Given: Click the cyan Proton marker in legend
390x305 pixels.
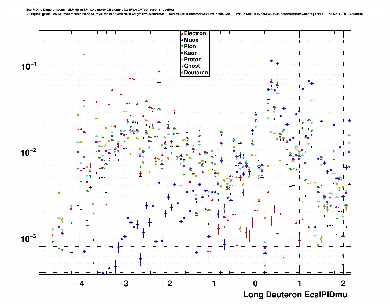Looking at the screenshot, I should 182,60.
